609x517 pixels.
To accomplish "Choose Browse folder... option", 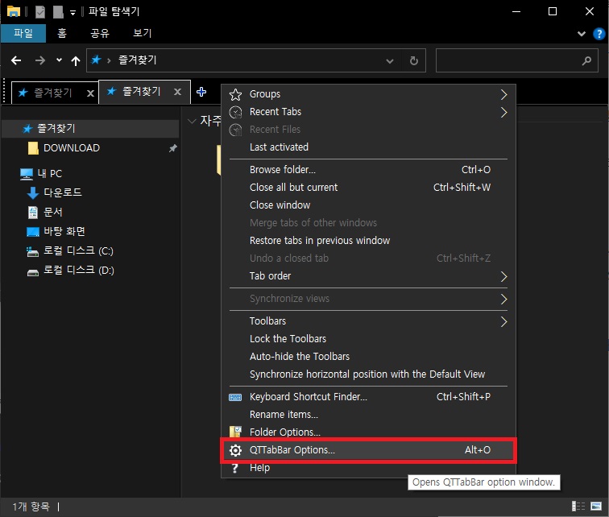I will pyautogui.click(x=368, y=170).
